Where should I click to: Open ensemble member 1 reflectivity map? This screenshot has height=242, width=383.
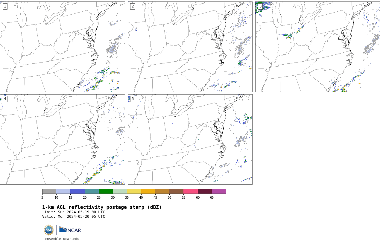pos(63,47)
